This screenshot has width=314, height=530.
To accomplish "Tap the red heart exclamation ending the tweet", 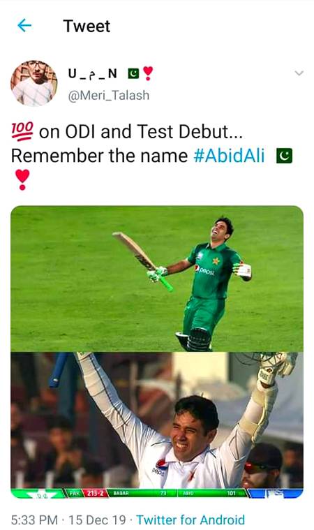I will point(22,179).
